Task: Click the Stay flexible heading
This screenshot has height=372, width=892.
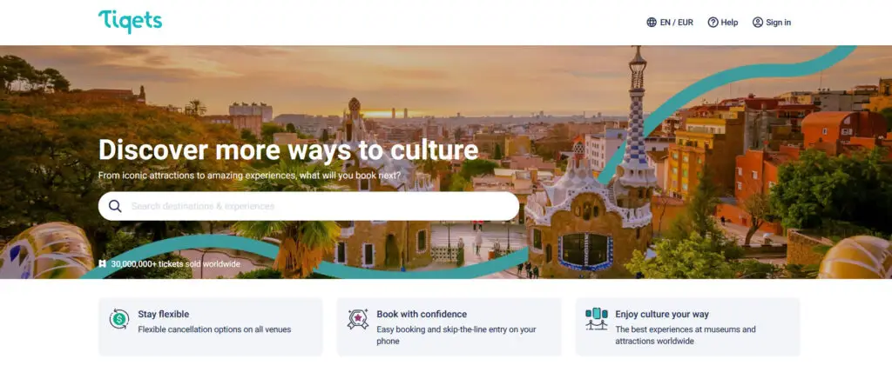Action: coord(164,314)
